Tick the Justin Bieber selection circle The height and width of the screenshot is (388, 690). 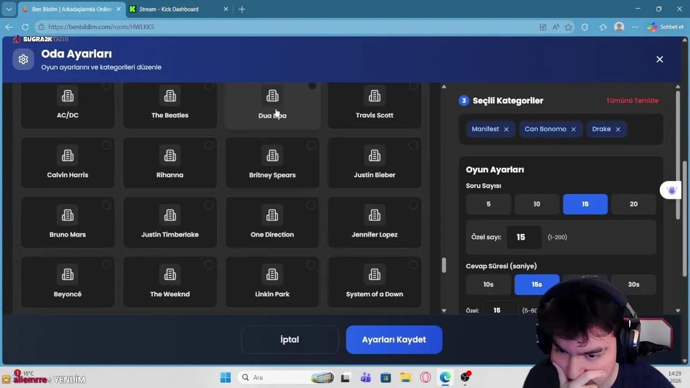point(413,145)
